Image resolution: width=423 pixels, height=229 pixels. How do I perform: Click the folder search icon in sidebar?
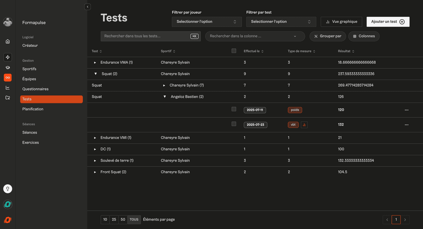(x=7, y=97)
